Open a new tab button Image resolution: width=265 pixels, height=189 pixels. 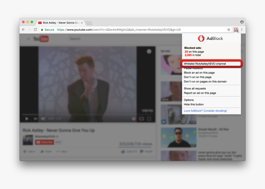(x=89, y=23)
